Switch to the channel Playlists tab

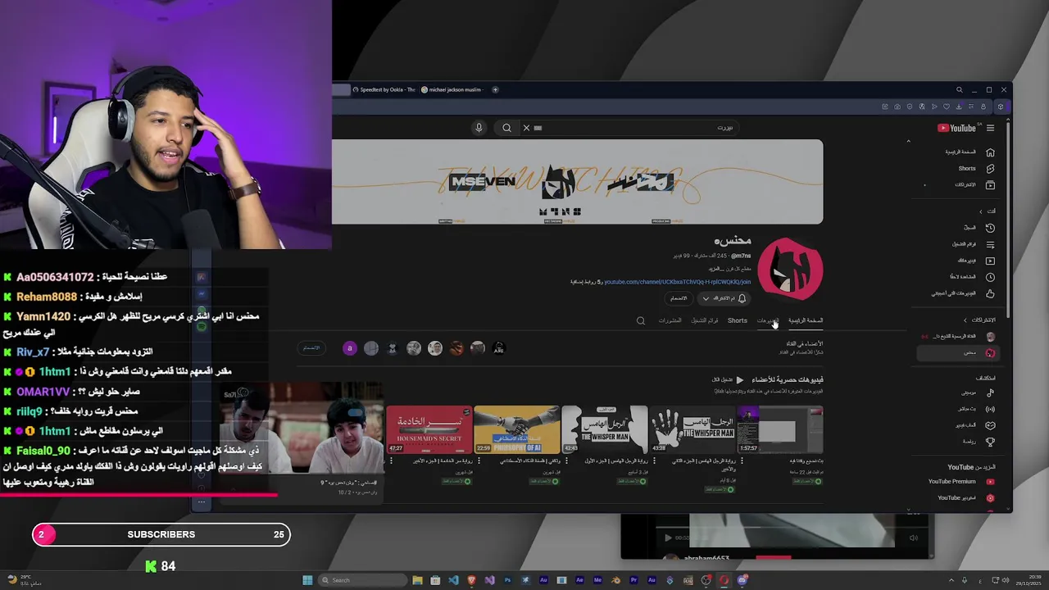(x=705, y=320)
